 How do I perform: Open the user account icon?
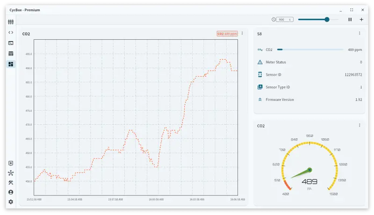11,192
